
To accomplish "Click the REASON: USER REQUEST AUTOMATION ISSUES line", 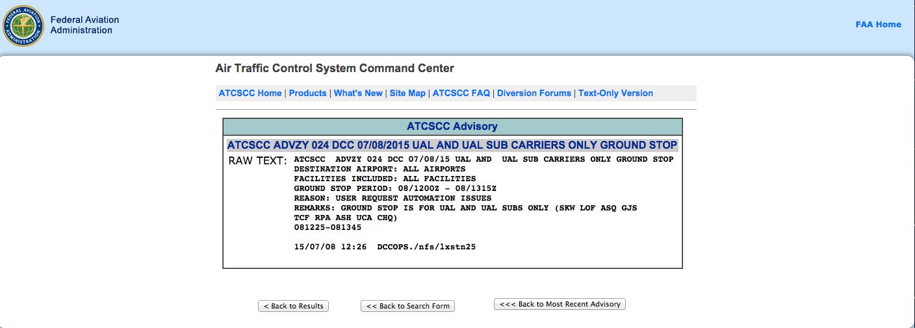I will (393, 198).
